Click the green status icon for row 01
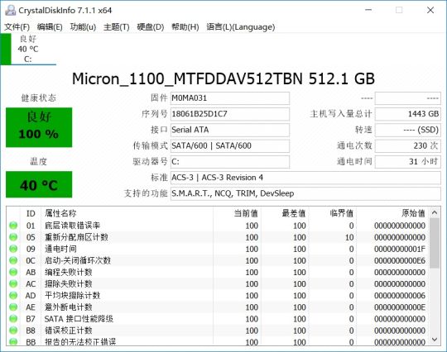 pos(13,226)
